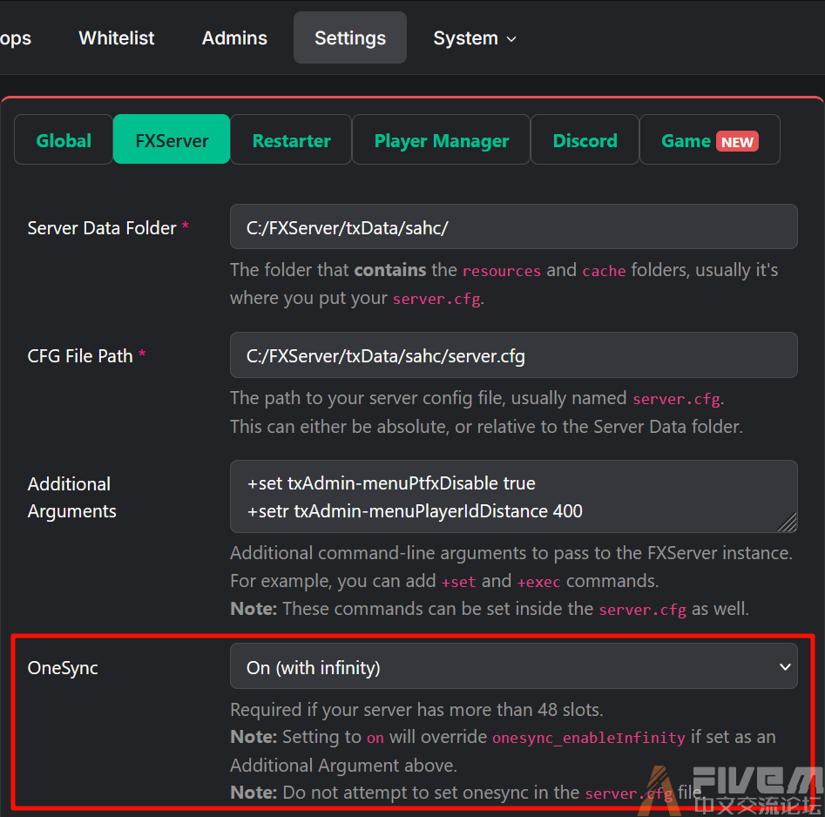Viewport: 825px width, 817px height.
Task: Open the Settings page
Action: (x=350, y=37)
